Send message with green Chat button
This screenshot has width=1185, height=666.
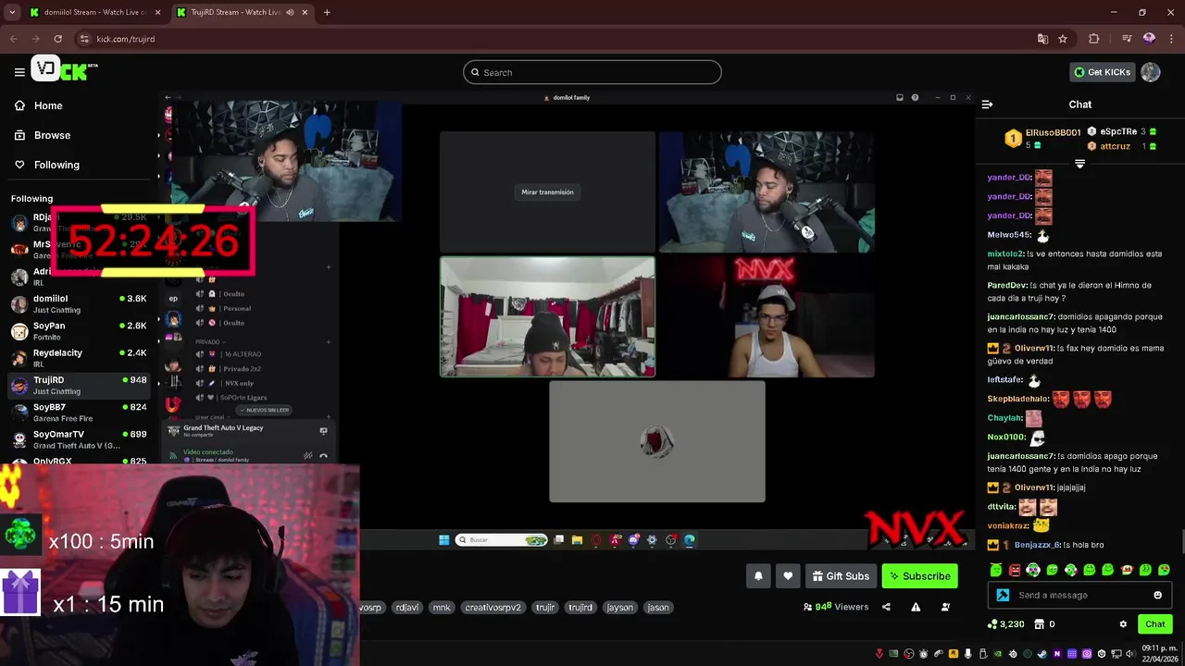tap(1155, 624)
